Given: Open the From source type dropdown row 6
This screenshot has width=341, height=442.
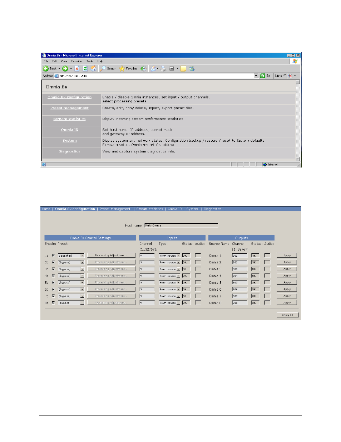Looking at the screenshot, I should point(169,289).
